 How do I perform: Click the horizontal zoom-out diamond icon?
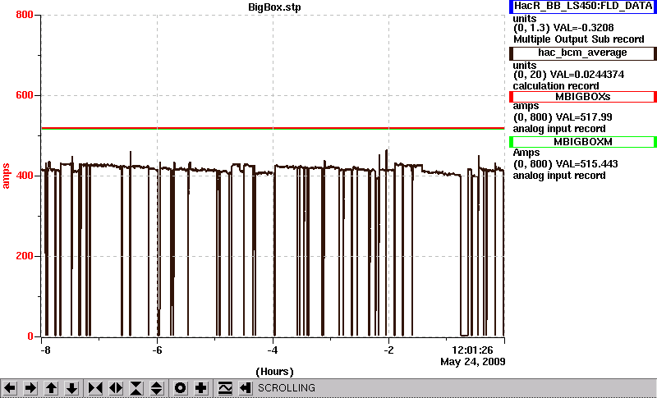[x=116, y=388]
